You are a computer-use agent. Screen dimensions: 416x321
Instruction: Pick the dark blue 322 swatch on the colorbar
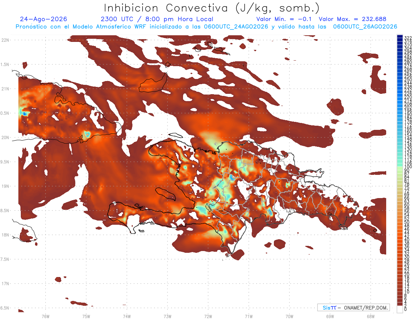[400, 37]
